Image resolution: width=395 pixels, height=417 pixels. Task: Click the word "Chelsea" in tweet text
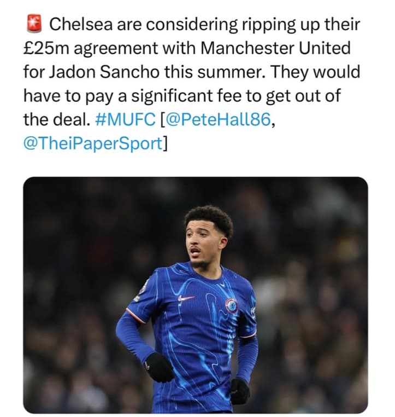83,25
